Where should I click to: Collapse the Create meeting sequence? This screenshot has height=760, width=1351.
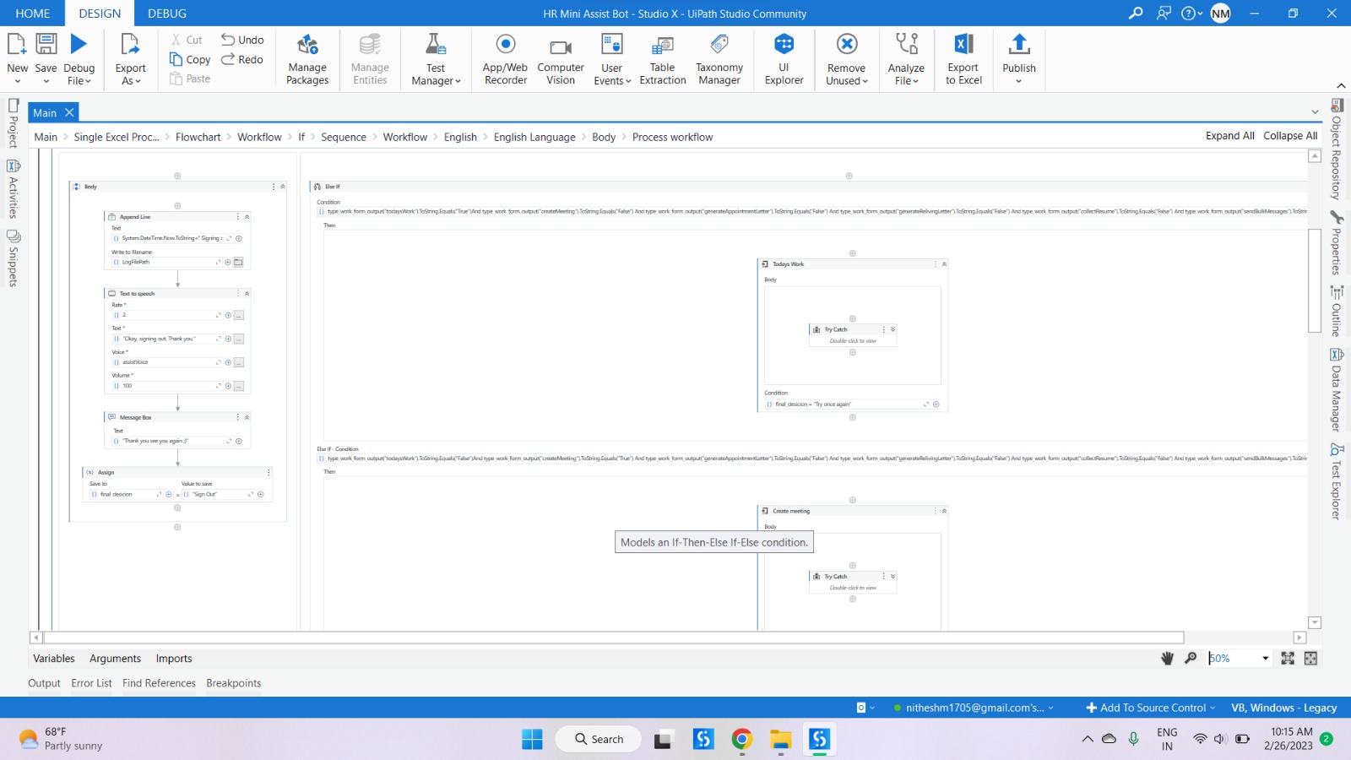(x=944, y=511)
